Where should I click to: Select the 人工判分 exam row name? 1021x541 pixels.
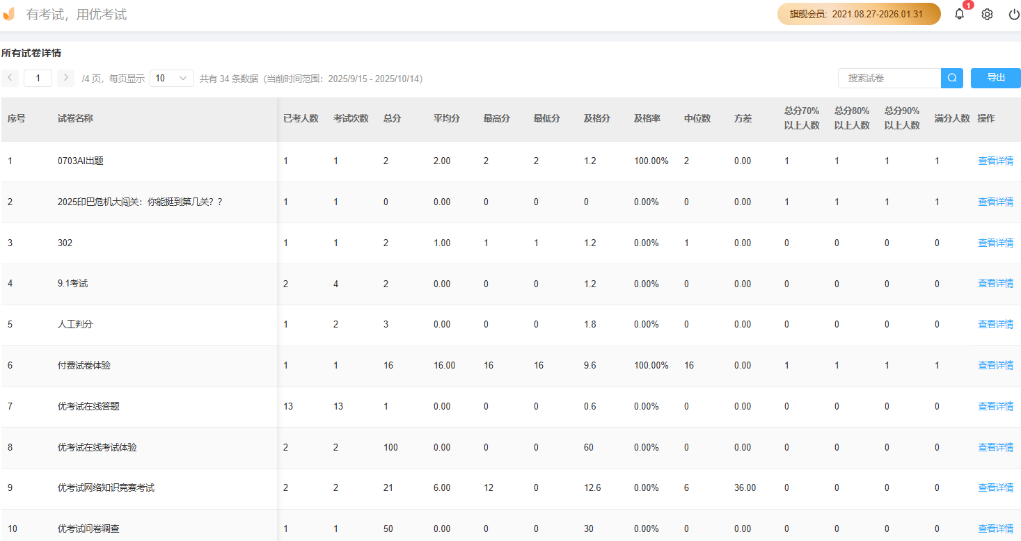75,325
